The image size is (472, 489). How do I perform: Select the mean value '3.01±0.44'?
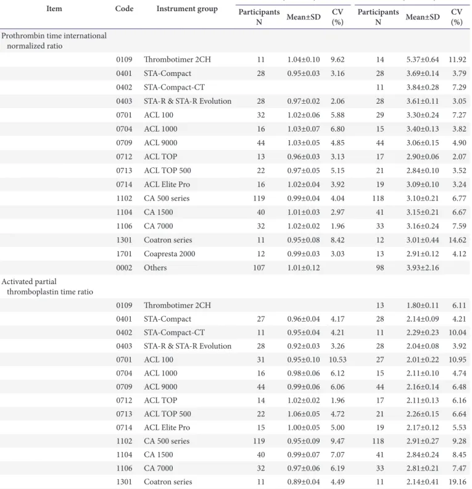pos(423,240)
